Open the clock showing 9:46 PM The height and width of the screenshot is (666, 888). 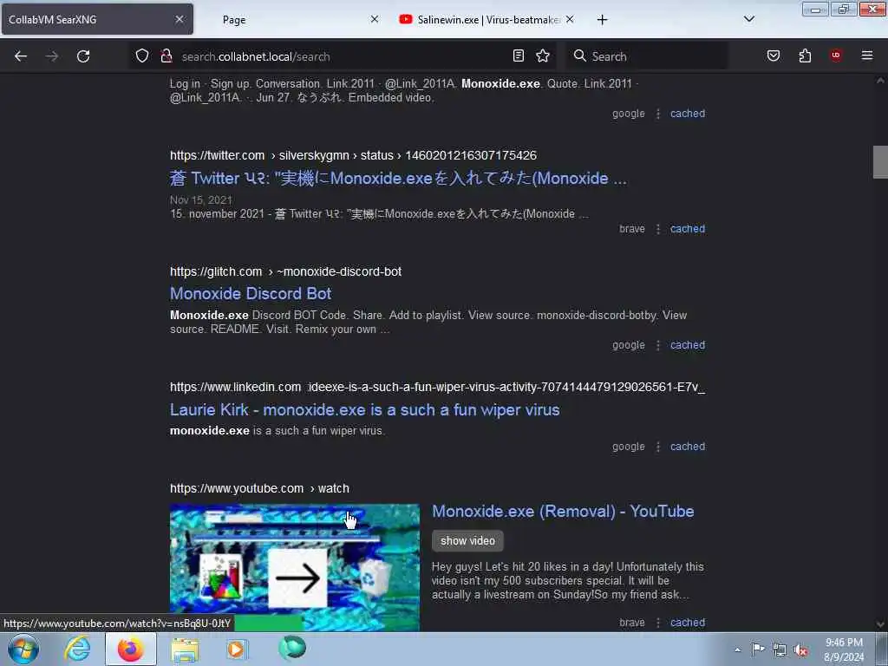[844, 650]
